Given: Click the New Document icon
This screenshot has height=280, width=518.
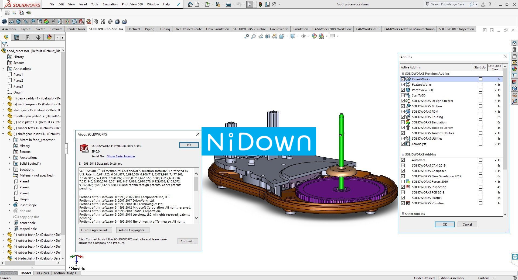Looking at the screenshot, I should tap(197, 4).
